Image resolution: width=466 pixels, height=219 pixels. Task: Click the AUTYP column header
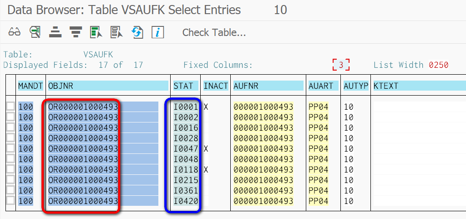tap(356, 86)
